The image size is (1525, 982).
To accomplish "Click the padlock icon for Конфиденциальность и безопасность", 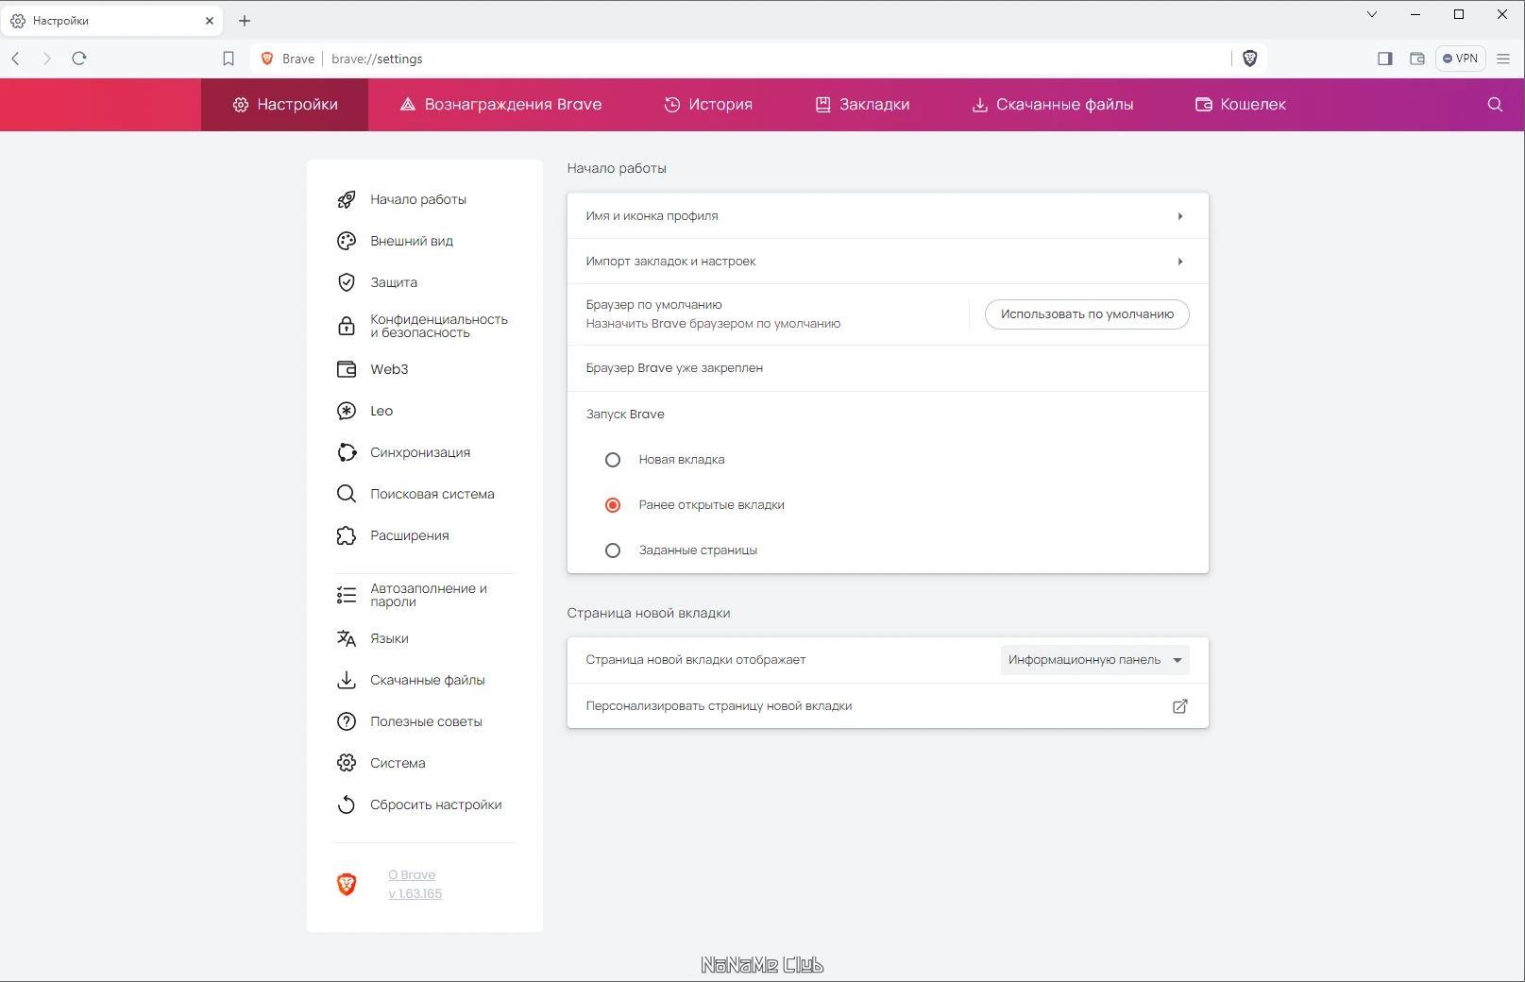I will point(347,326).
